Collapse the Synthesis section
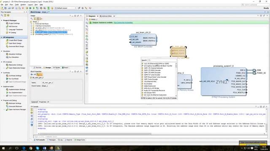 2,73
